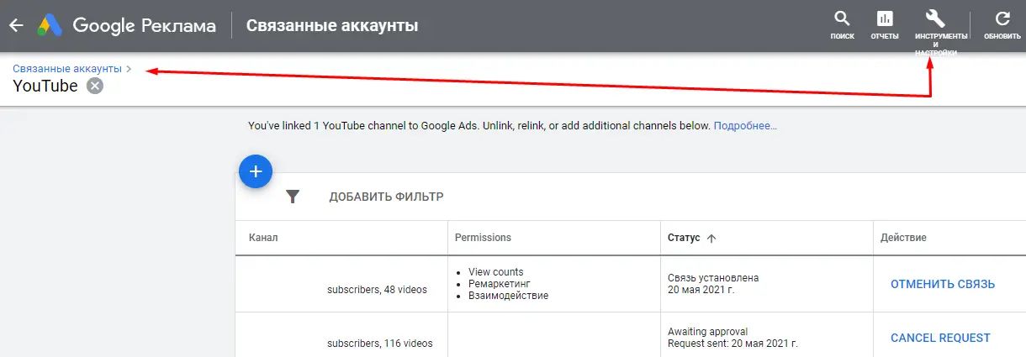Viewport: 1026px width, 357px height.
Task: Open the reports (ОТЧЕТЫ) icon
Action: click(885, 25)
